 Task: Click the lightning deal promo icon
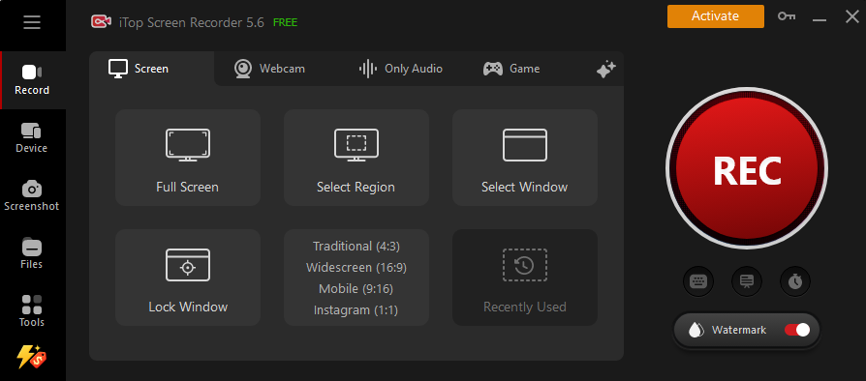pos(31,357)
